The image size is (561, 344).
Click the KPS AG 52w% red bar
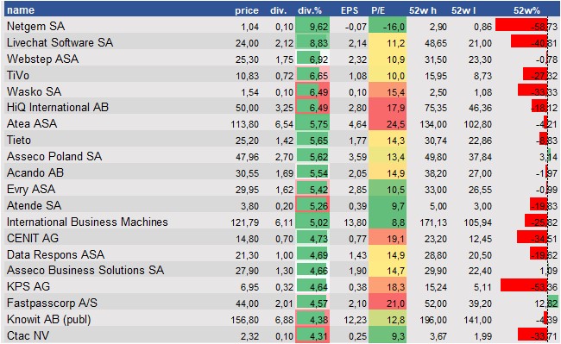tap(524, 285)
